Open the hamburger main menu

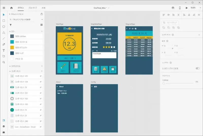coord(4,8)
